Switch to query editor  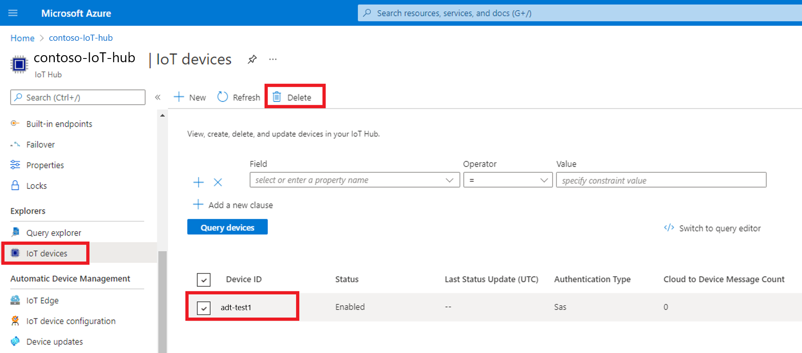(x=712, y=228)
